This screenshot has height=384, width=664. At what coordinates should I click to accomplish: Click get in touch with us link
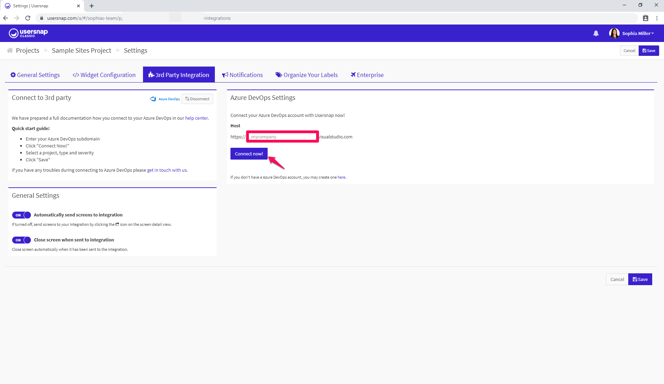(x=167, y=170)
